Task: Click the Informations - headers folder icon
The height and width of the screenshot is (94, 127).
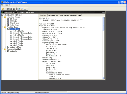Action: click(x=5, y=17)
